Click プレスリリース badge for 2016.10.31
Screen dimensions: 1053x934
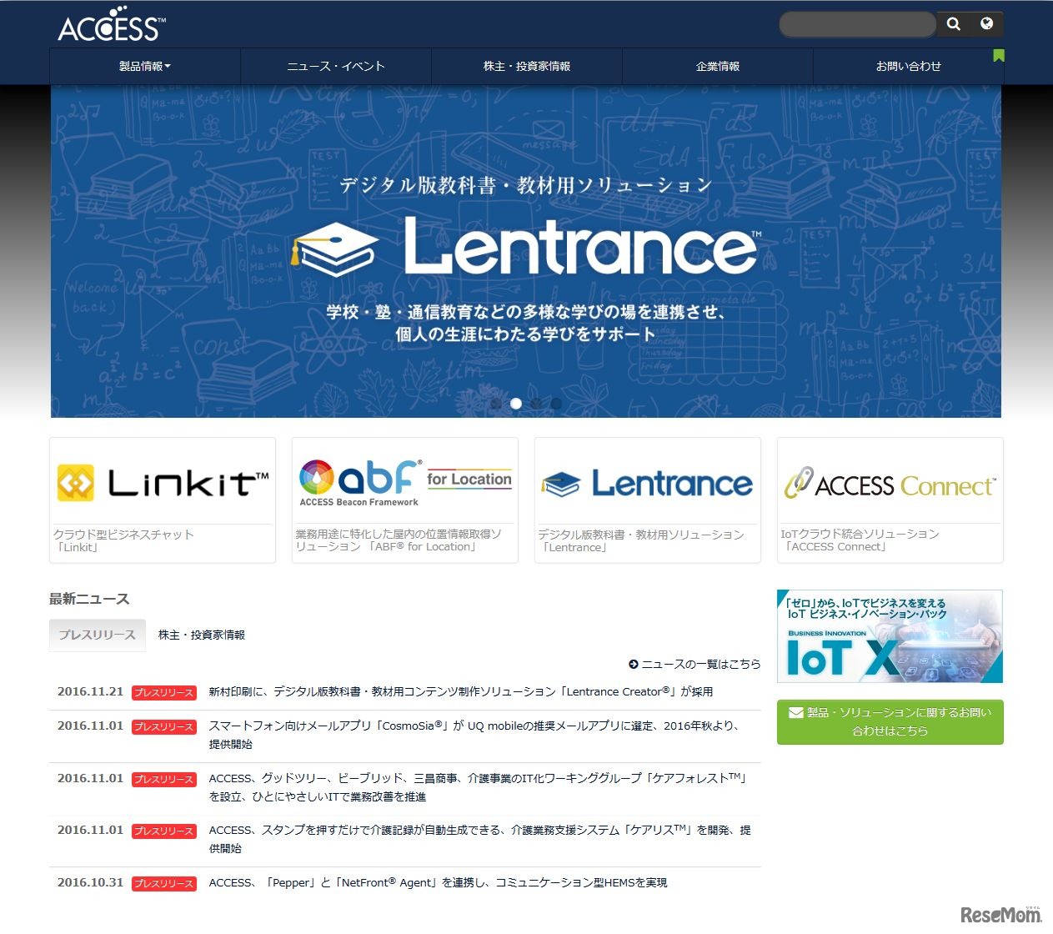point(164,883)
